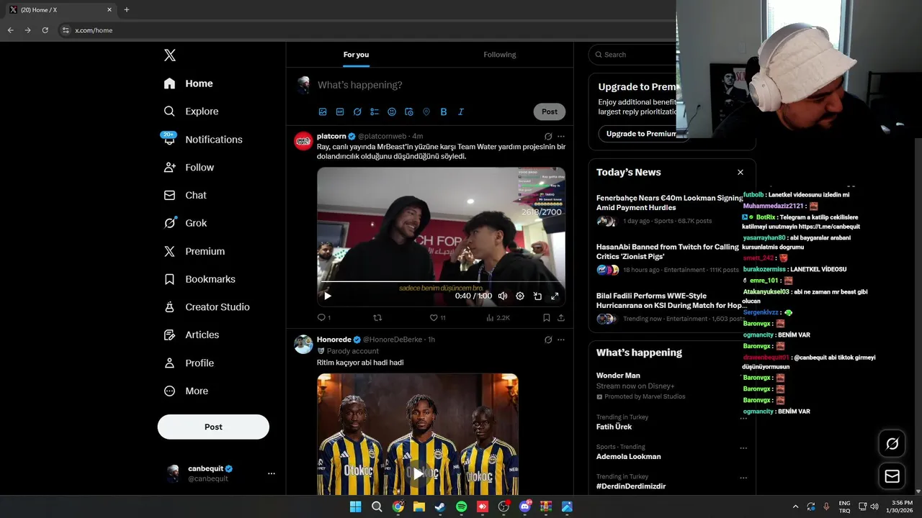This screenshot has width=922, height=518.
Task: Toggle picture-in-picture on the platcorn video
Action: coord(537,296)
